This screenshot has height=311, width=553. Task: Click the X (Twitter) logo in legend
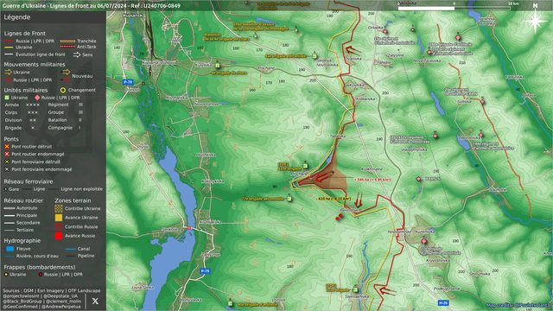[95, 301]
